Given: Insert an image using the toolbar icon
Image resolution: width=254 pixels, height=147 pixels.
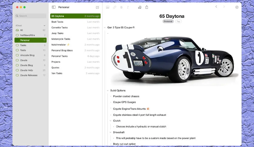Looking at the screenshot, I should [x=108, y=7].
